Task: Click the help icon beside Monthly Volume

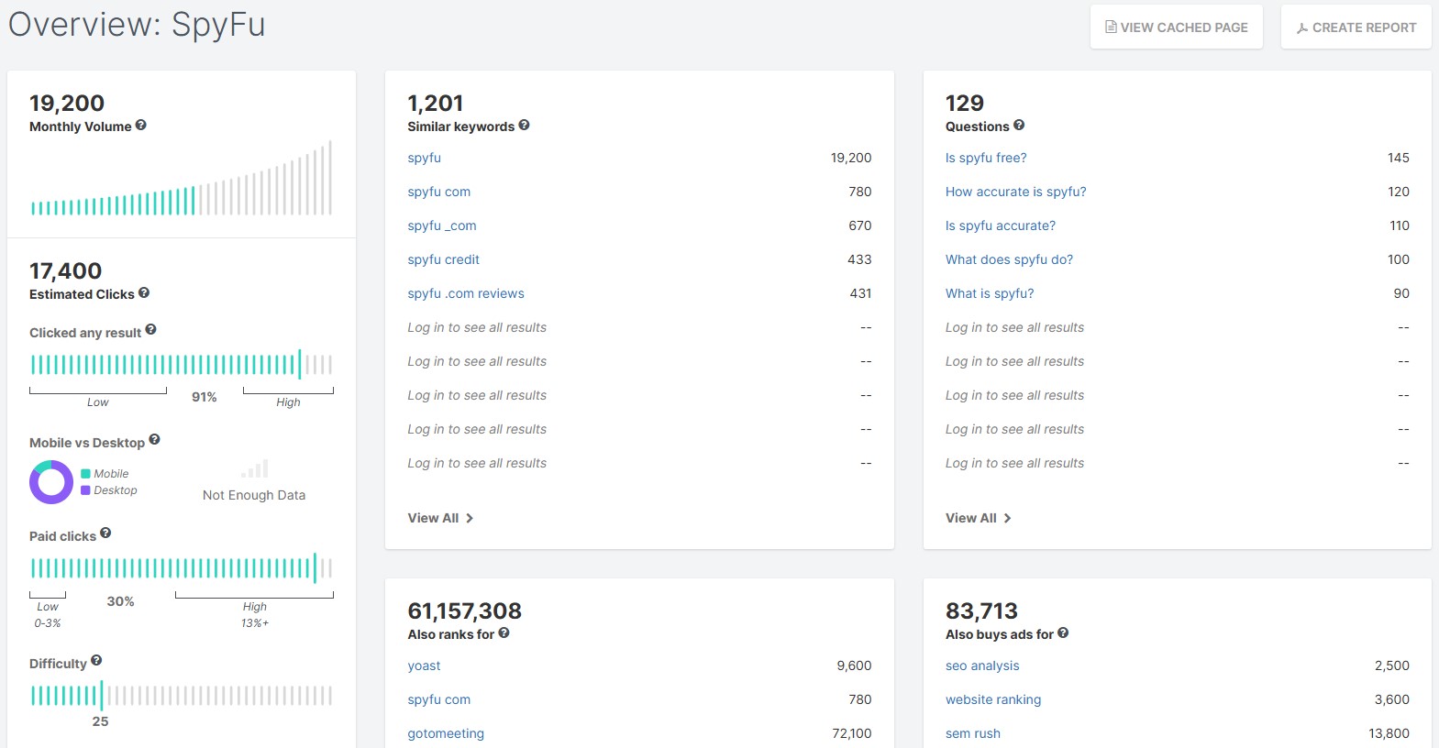Action: [141, 126]
